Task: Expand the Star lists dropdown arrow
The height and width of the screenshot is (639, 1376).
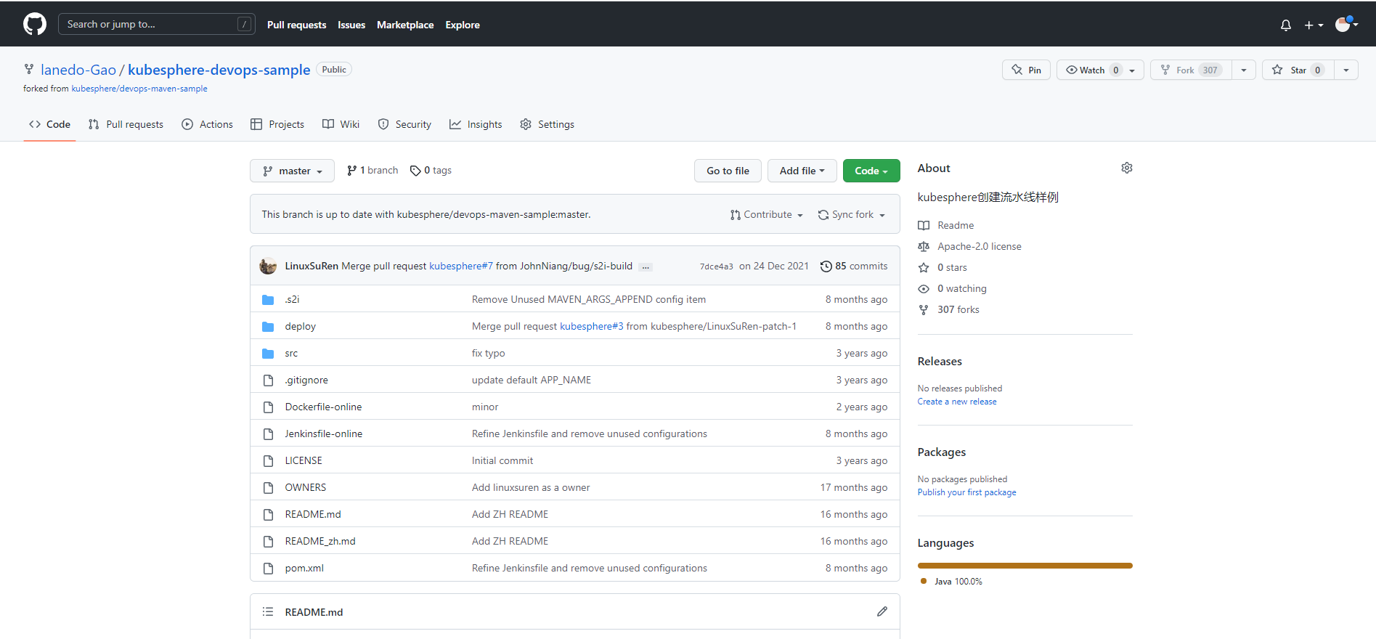Action: (1346, 70)
